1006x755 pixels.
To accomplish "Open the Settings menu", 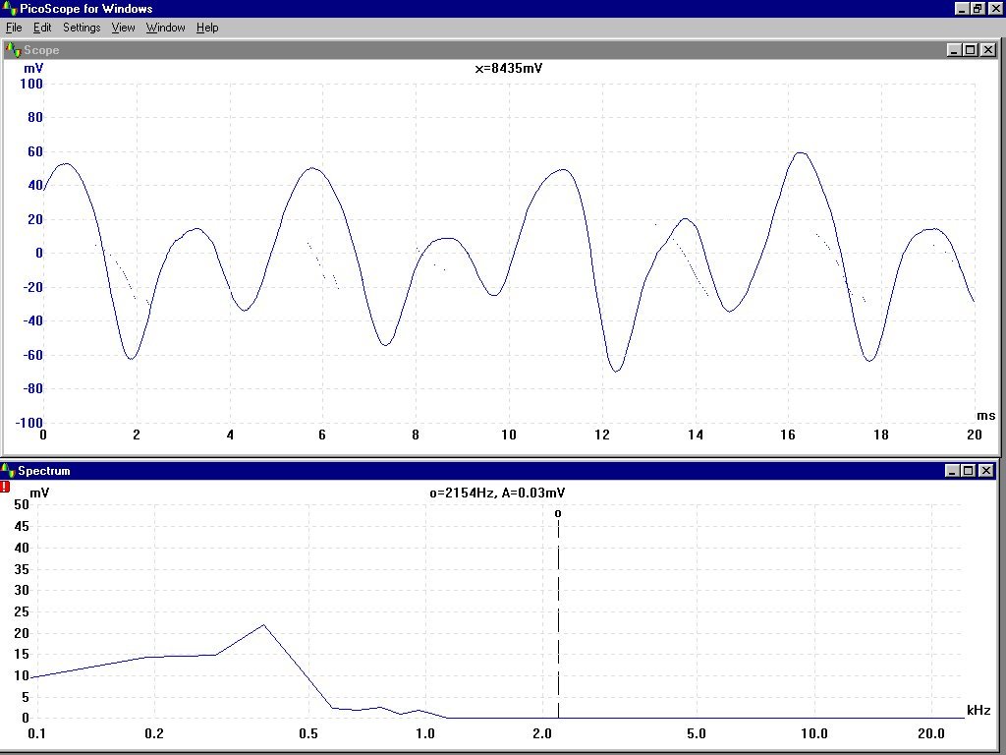I will [x=82, y=28].
